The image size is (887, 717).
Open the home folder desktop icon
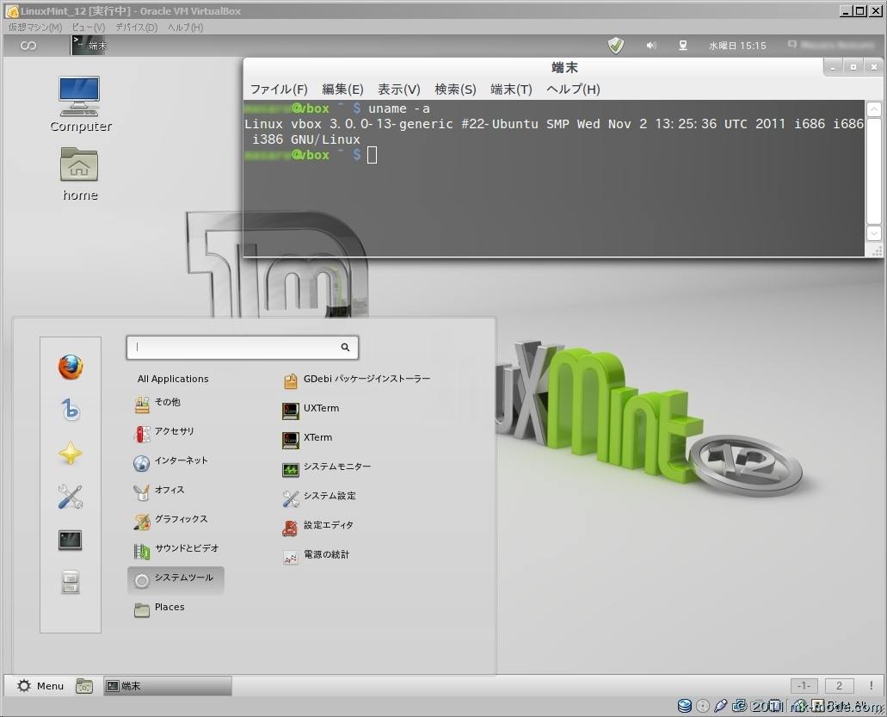tap(80, 172)
